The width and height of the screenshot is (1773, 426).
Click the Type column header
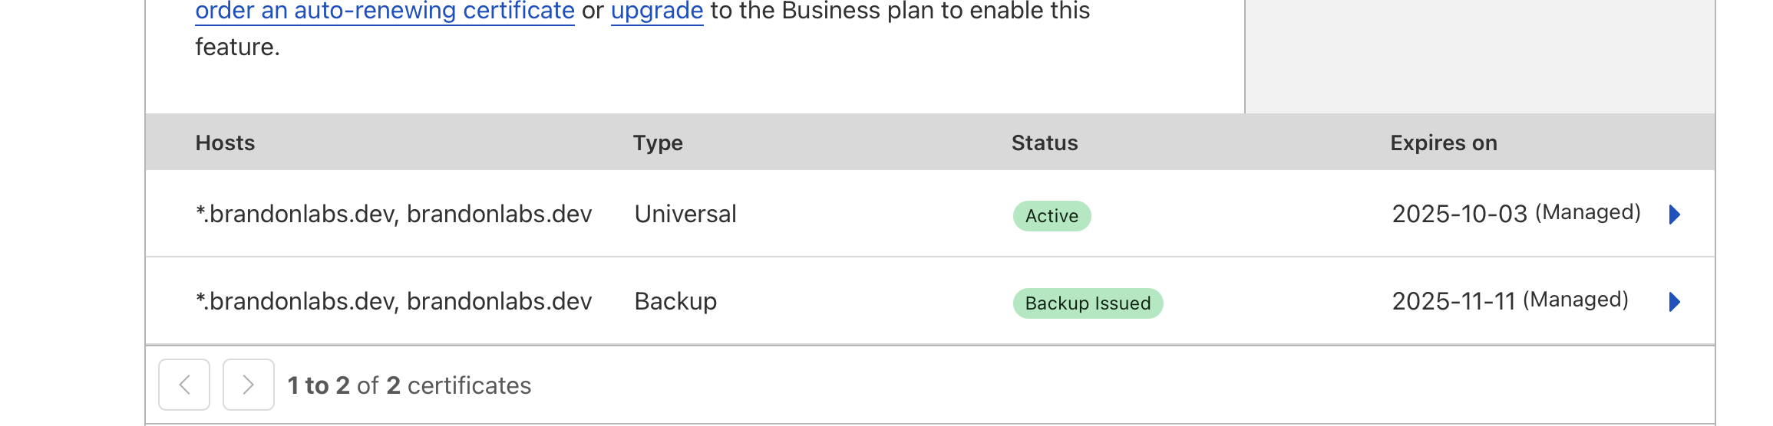click(x=658, y=143)
